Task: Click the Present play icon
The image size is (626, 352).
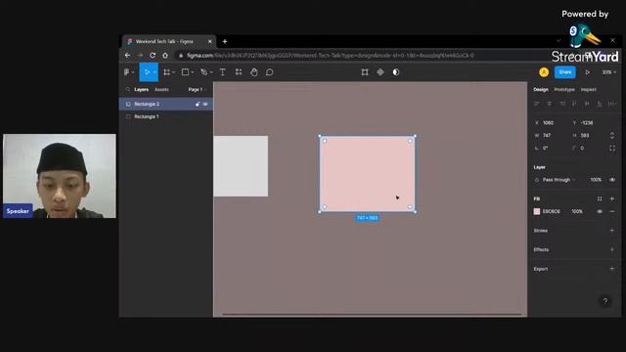Action: click(587, 72)
